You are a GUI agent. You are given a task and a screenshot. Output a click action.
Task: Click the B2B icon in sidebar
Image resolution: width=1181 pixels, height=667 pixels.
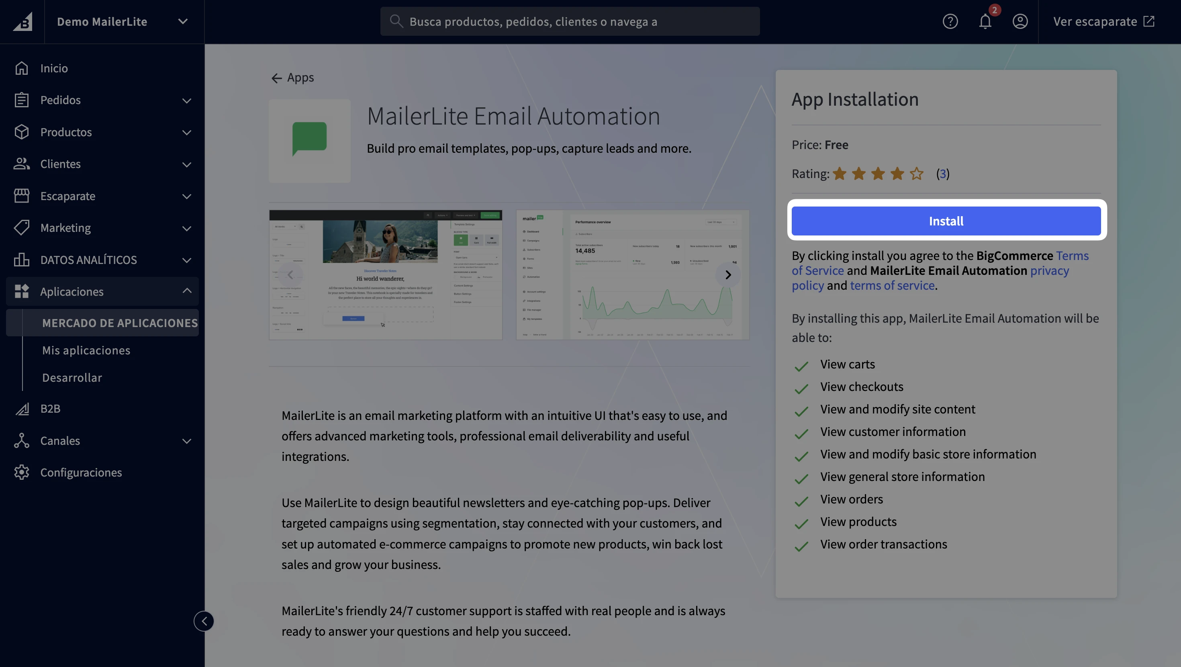22,408
